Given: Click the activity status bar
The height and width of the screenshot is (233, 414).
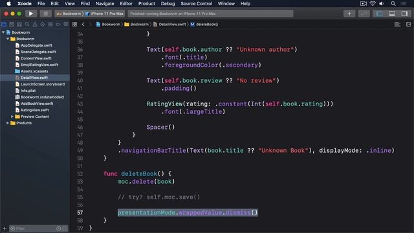Looking at the screenshot, I should (x=210, y=14).
